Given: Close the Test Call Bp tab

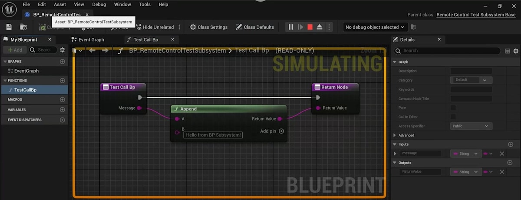Looking at the screenshot, I should 172,39.
